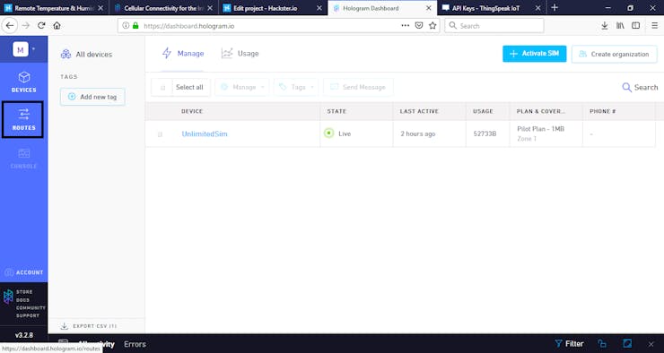Click the 52733B usage value
664x353 pixels.
point(485,133)
